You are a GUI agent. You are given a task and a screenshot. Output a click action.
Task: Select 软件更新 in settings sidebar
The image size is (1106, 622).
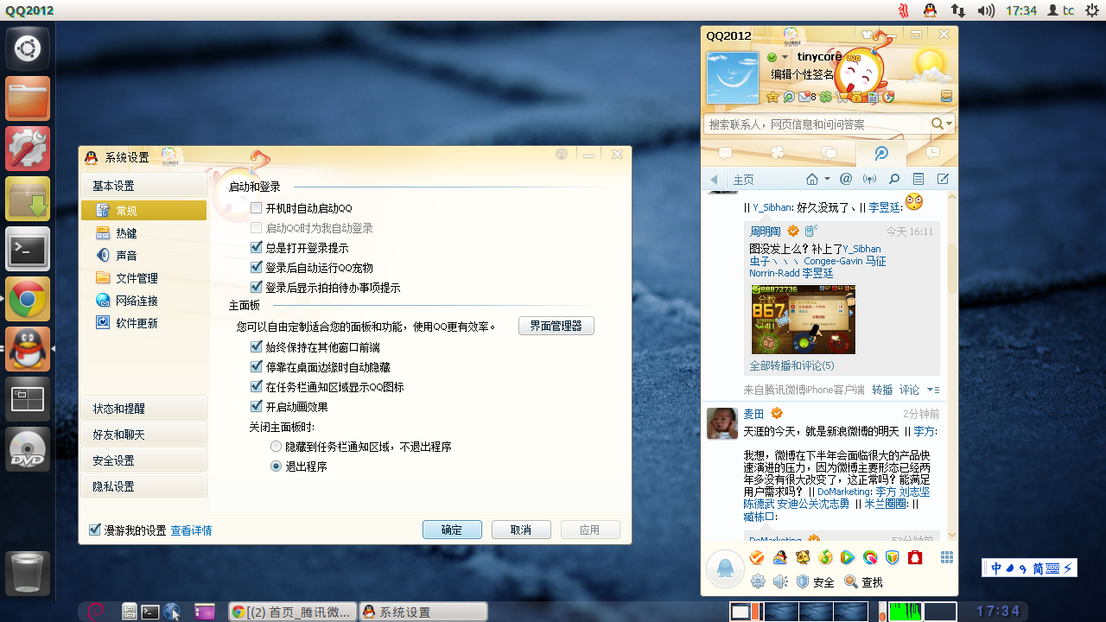(x=143, y=323)
